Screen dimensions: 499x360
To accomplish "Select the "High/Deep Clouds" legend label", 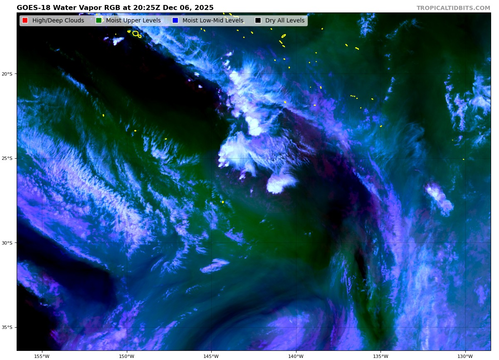I will click(58, 21).
